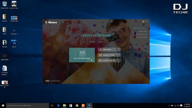
Task: Open the Windows Store from the taskbar
Action: pyautogui.click(x=71, y=105)
